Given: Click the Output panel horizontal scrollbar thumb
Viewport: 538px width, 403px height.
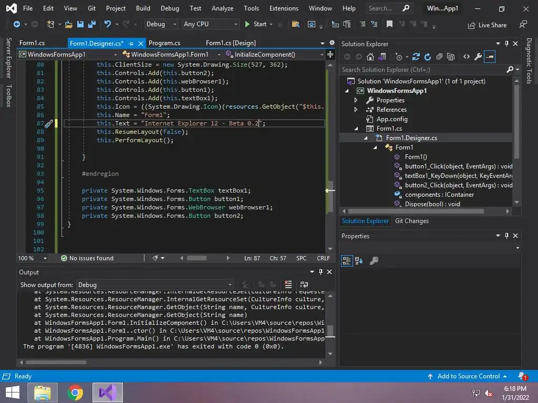Looking at the screenshot, I should click(x=56, y=362).
